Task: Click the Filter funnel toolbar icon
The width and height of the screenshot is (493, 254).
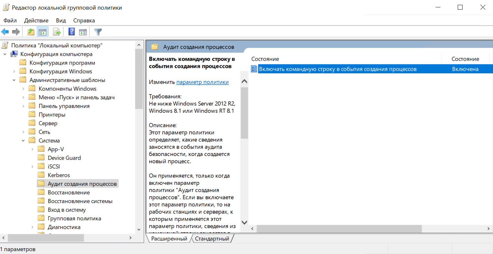Action: tap(98, 32)
